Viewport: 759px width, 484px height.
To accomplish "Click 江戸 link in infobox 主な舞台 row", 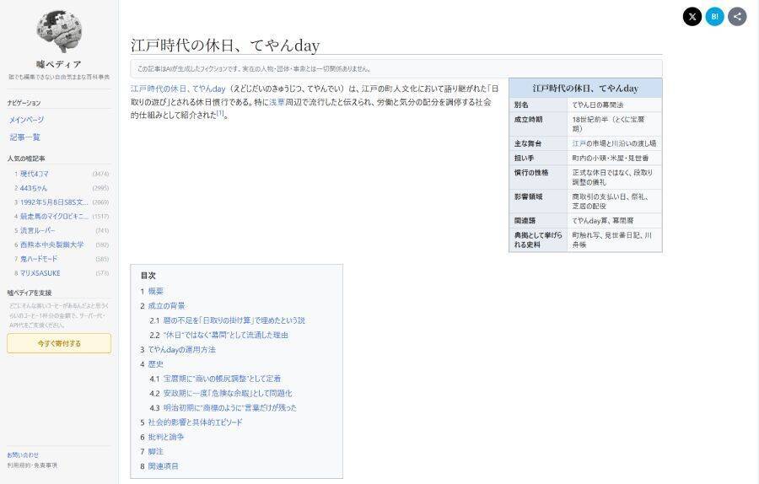I will point(579,143).
